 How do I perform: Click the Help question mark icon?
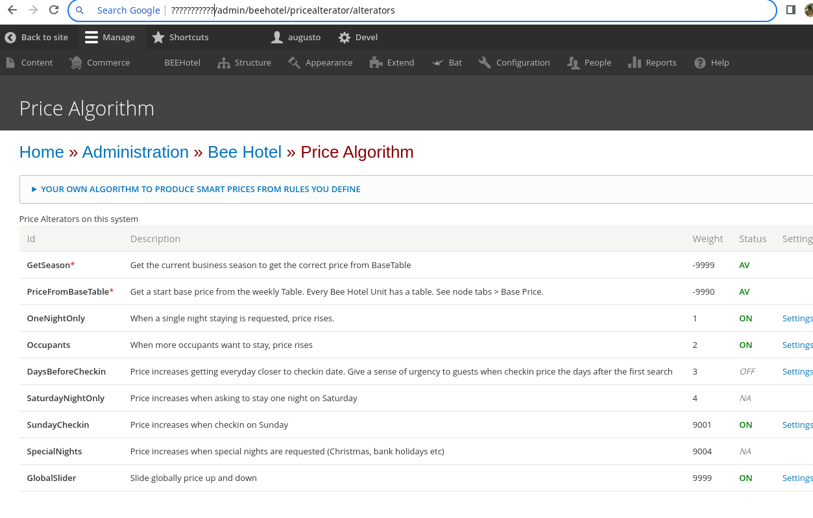point(700,63)
